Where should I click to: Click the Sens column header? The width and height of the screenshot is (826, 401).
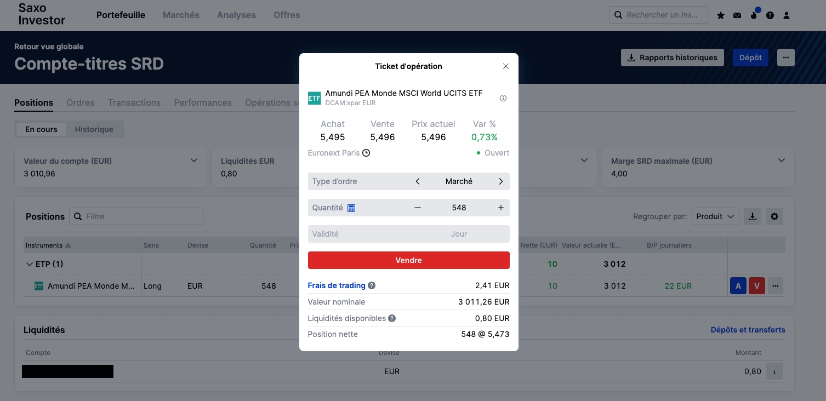(151, 245)
